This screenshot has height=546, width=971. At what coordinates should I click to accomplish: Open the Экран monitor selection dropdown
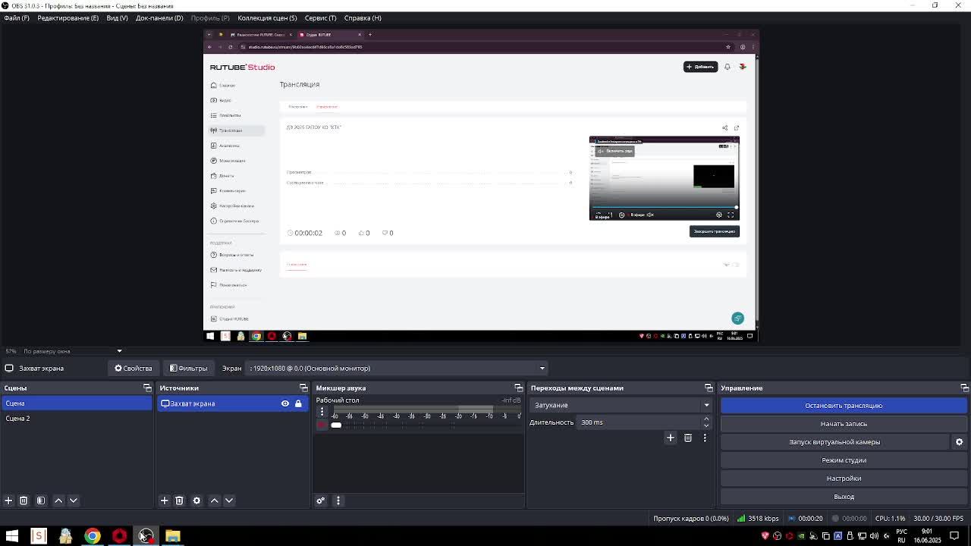click(x=395, y=369)
